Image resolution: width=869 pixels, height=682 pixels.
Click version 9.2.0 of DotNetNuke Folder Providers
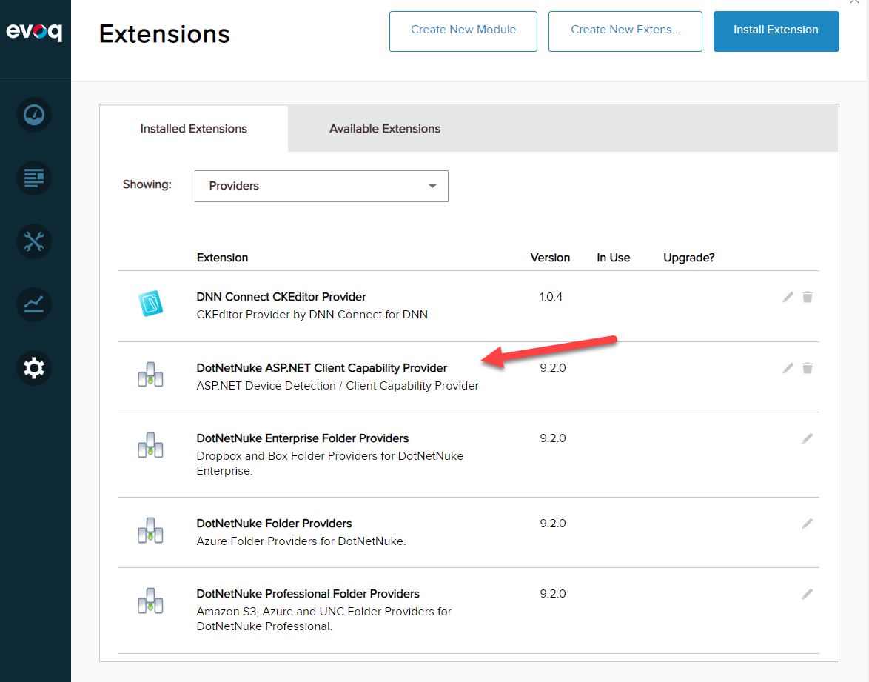coord(552,524)
